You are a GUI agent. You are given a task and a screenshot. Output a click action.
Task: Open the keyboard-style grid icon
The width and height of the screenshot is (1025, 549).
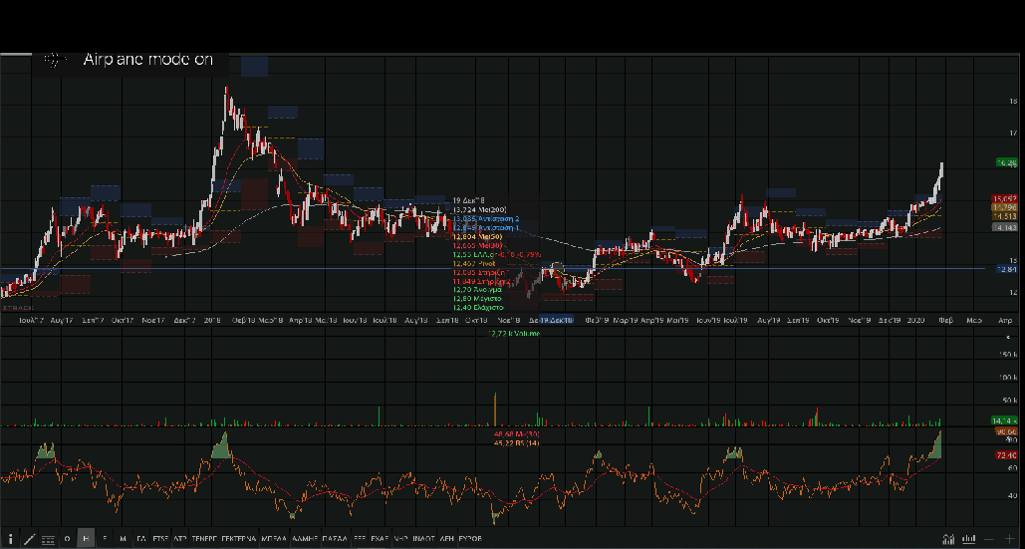pyautogui.click(x=48, y=538)
